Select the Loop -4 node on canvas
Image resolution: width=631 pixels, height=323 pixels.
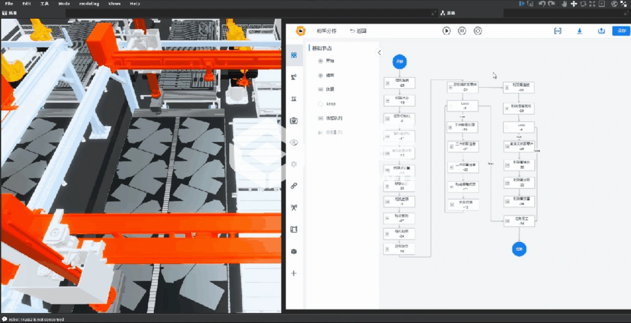pyautogui.click(x=519, y=127)
